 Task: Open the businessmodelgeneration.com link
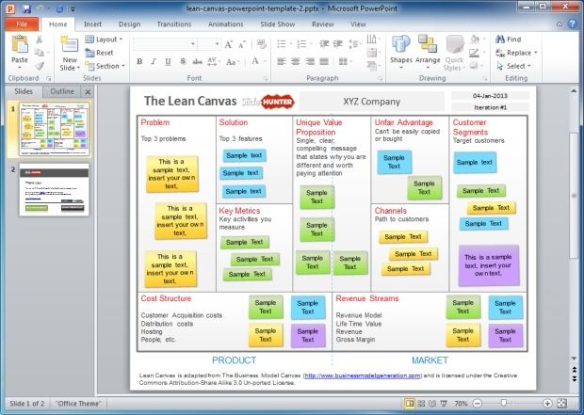(x=363, y=375)
